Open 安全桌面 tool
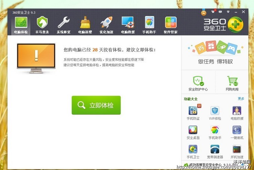The height and width of the screenshot is (170, 254). 193,132
